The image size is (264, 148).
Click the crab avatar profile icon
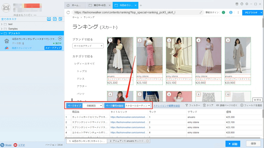coord(6,8)
